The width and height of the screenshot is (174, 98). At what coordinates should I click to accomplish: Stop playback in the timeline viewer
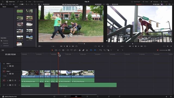[x=136, y=46]
